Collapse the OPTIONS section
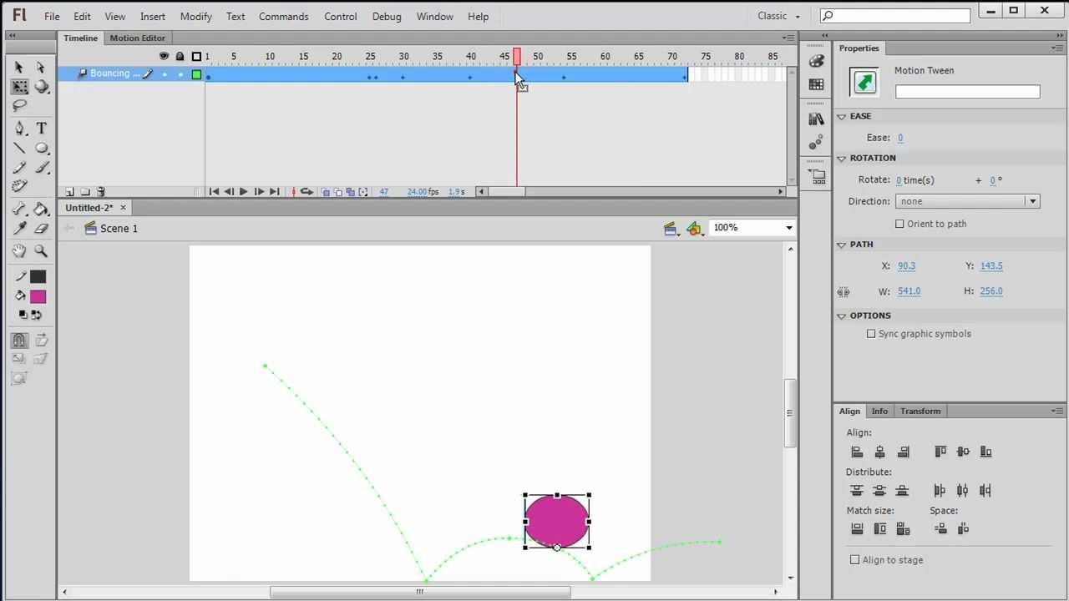This screenshot has width=1069, height=601. tap(842, 316)
